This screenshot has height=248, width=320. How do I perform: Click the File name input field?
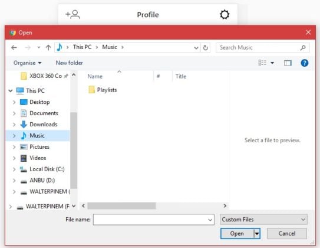[154, 220]
